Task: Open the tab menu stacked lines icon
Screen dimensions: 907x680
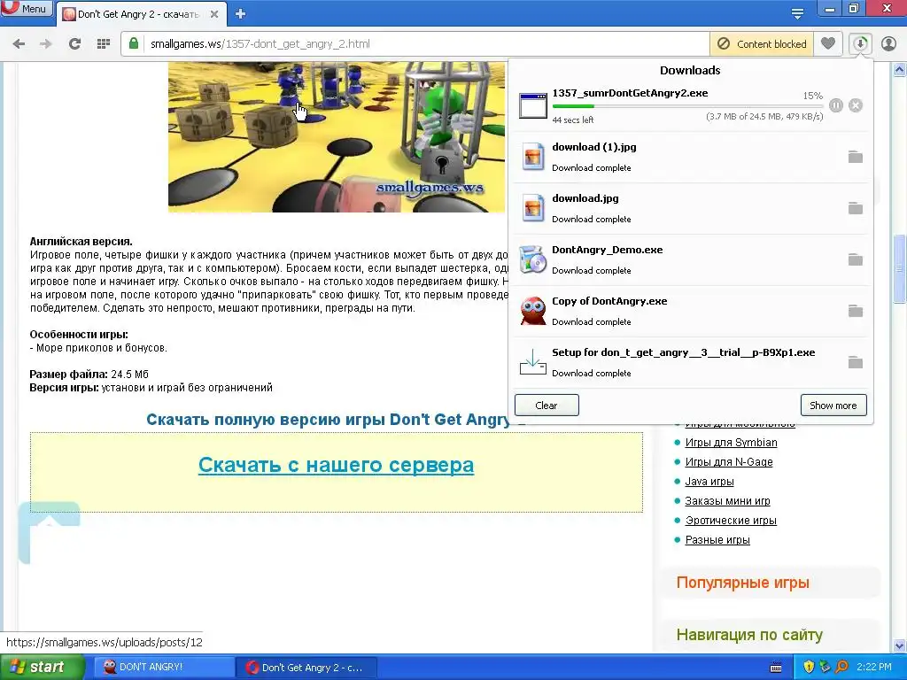Action: (x=797, y=14)
